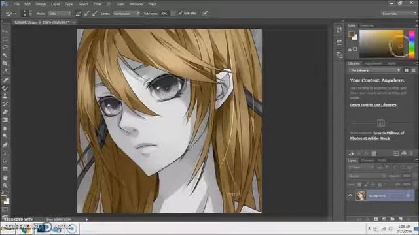Toggle lock position in Layers panel
Image resolution: width=419 pixels, height=235 pixels.
[373, 184]
